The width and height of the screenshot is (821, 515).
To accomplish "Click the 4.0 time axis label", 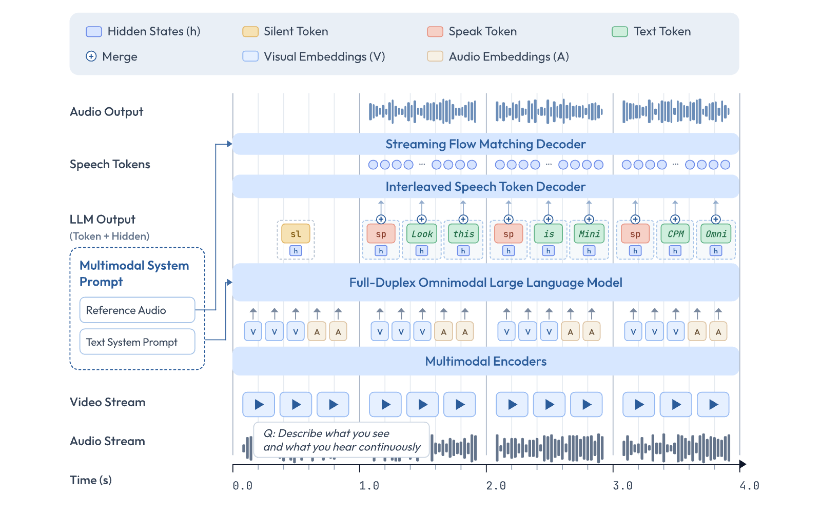I will pyautogui.click(x=749, y=486).
